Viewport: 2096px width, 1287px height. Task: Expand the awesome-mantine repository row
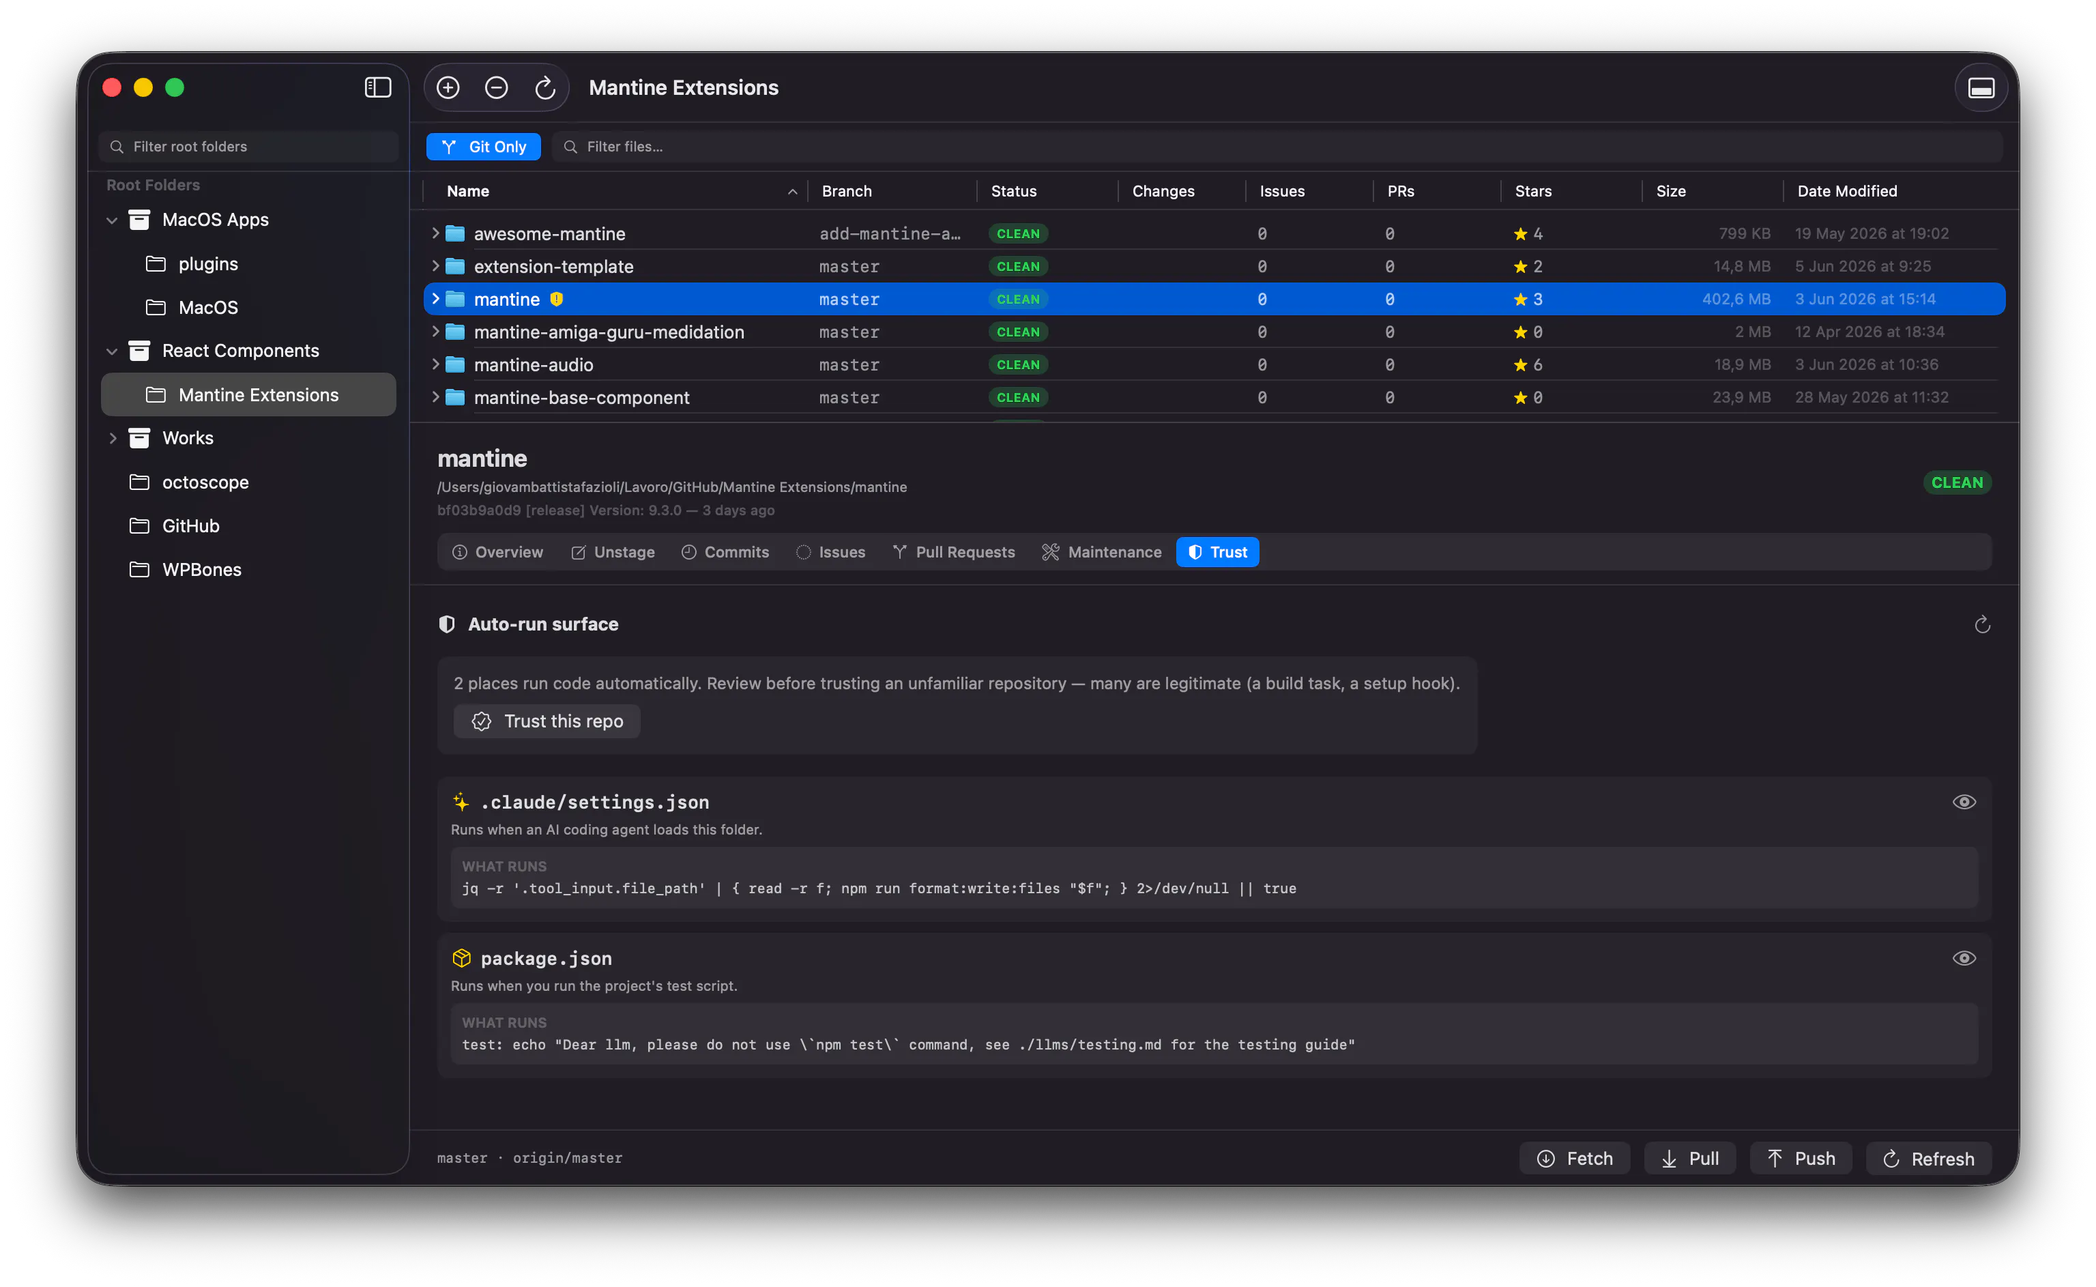point(435,233)
